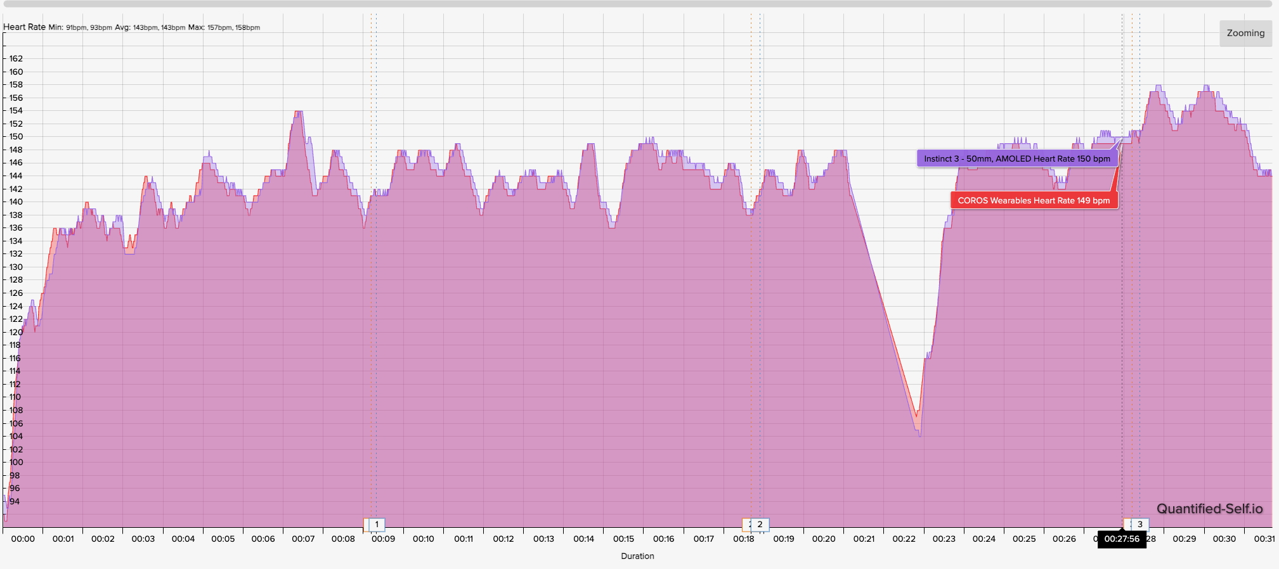Click the Instinct 3 heart rate tooltip
This screenshot has width=1279, height=569.
tap(1017, 158)
